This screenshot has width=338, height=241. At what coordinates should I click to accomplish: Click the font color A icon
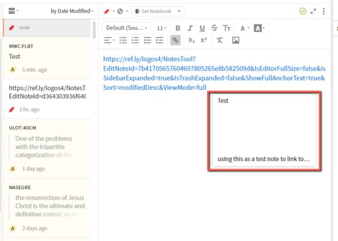(243, 28)
